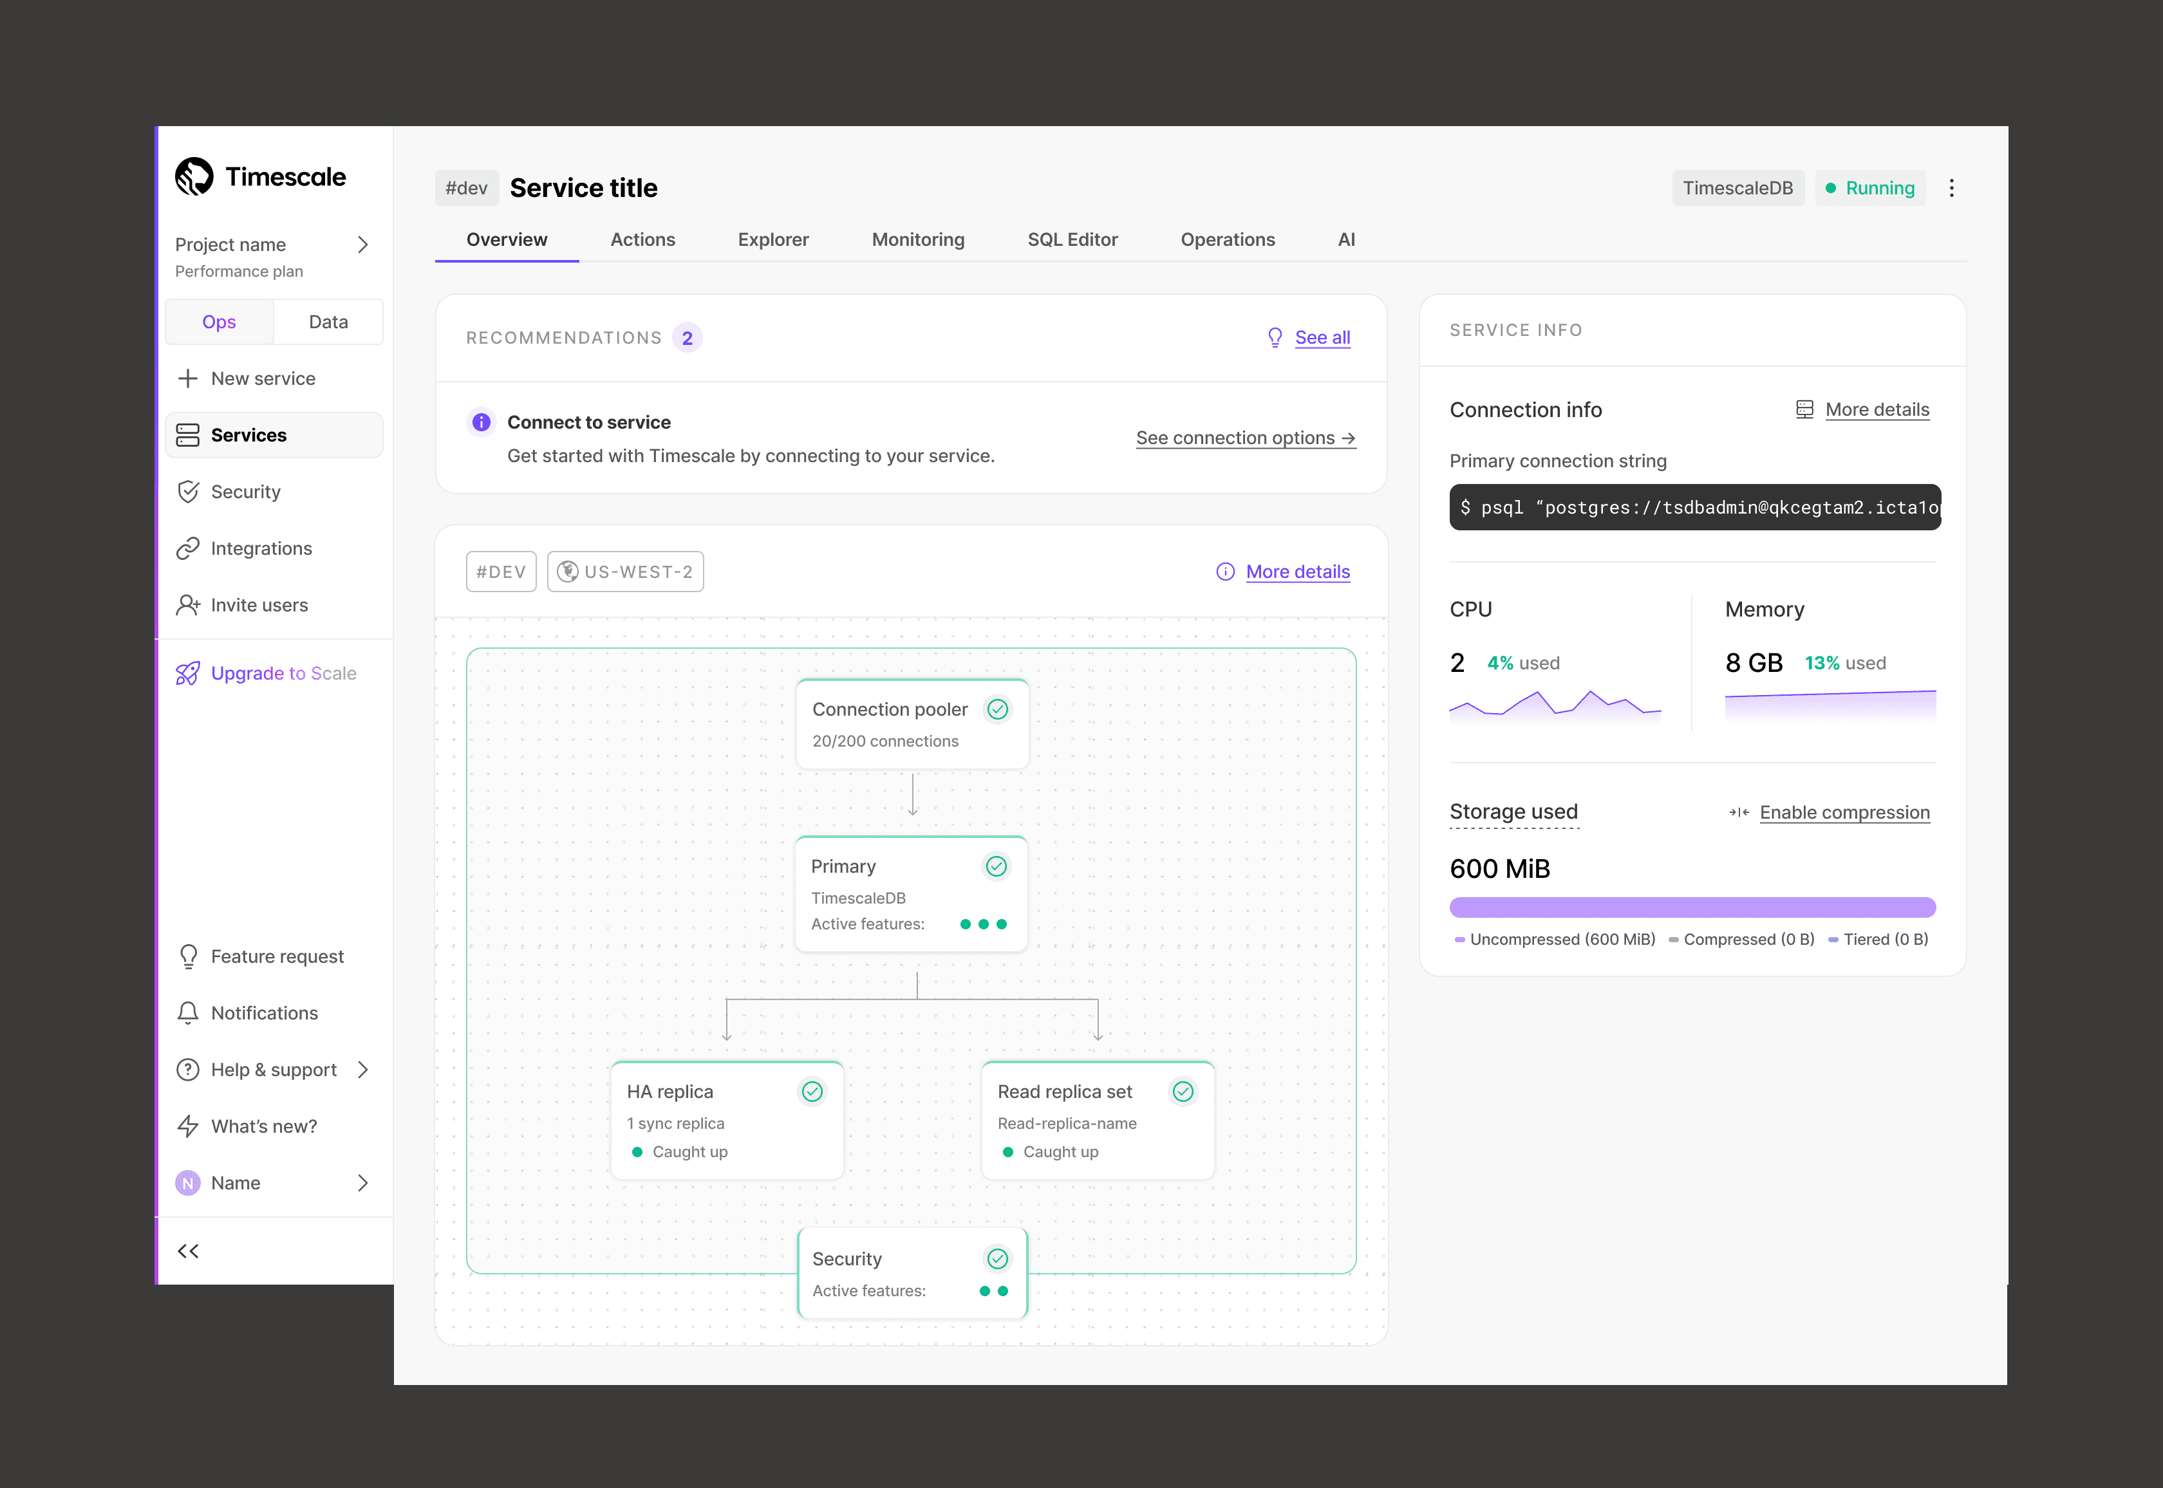Open the Operations tab
This screenshot has width=2163, height=1488.
click(x=1228, y=239)
